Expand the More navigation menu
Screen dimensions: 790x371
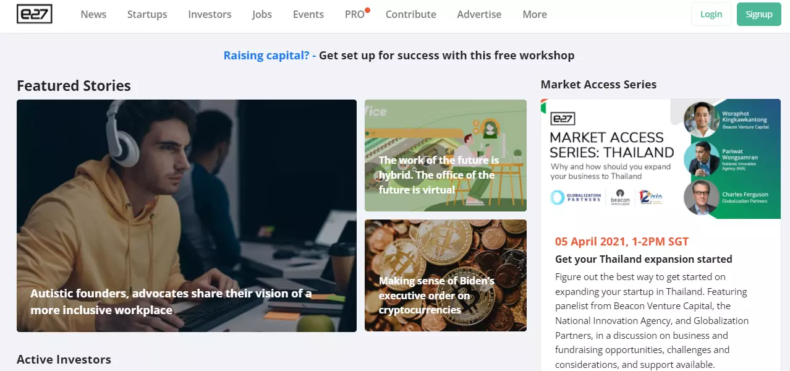[x=535, y=14]
